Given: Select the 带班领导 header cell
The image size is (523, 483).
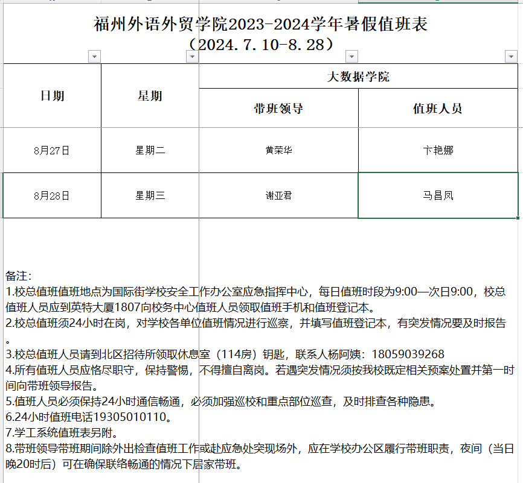Looking at the screenshot, I should coord(278,109).
